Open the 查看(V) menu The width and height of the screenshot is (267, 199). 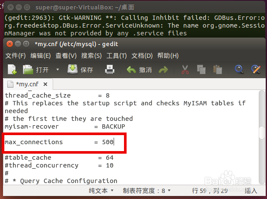click(66, 56)
